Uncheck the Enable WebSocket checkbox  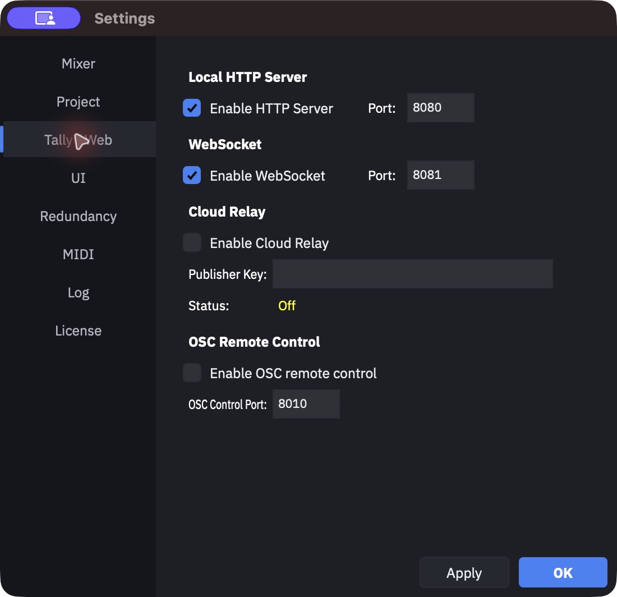192,175
